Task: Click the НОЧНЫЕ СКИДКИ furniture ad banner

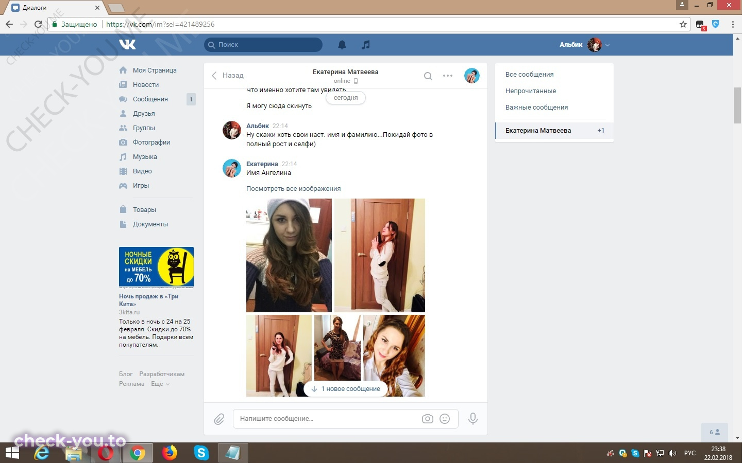Action: tap(156, 267)
